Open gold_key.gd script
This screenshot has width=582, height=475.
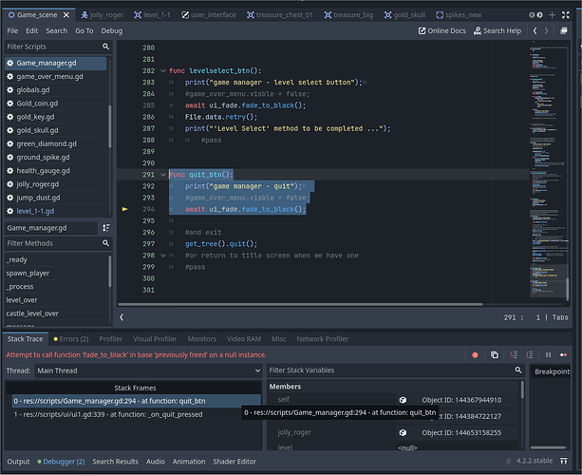click(x=56, y=117)
